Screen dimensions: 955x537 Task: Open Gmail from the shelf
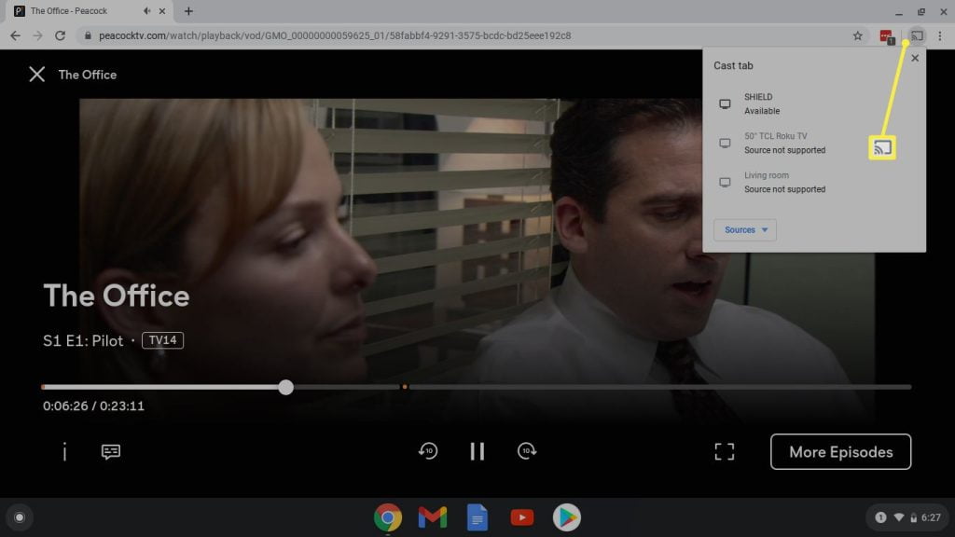(433, 517)
